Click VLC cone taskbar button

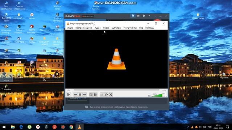point(80,127)
